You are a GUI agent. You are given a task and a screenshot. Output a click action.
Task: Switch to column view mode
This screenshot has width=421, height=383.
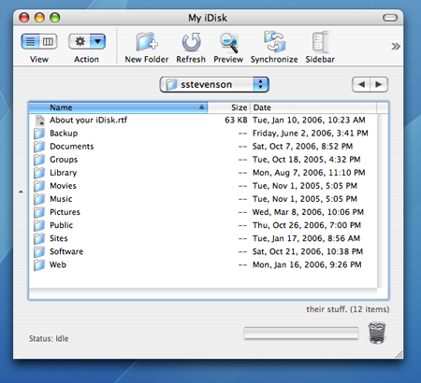pyautogui.click(x=48, y=41)
